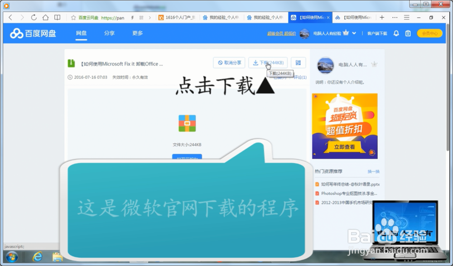The height and width of the screenshot is (266, 453).
Task: Switch to the second 我的经验 tab
Action: point(266,18)
